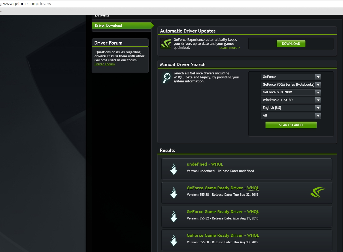Click download arrow icon for undefined driver
Screen dimensions: 343x252
[174, 169]
